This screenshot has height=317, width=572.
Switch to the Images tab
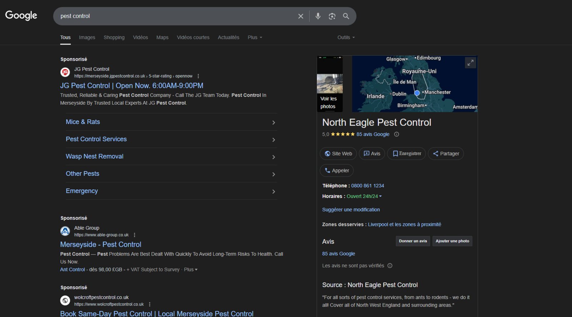pos(87,38)
